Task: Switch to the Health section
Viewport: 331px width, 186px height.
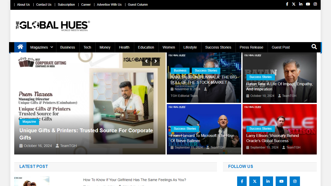Action: click(124, 47)
